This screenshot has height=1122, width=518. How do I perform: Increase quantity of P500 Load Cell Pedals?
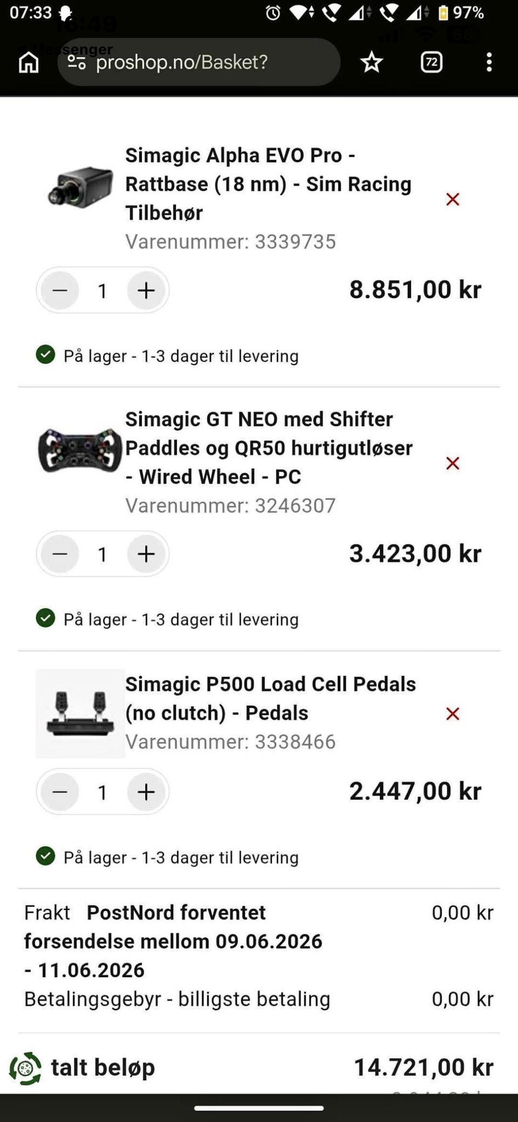146,792
